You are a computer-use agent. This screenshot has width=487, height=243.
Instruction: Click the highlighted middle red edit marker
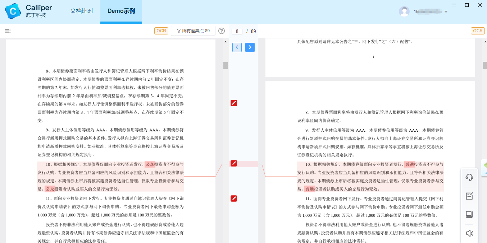(234, 164)
